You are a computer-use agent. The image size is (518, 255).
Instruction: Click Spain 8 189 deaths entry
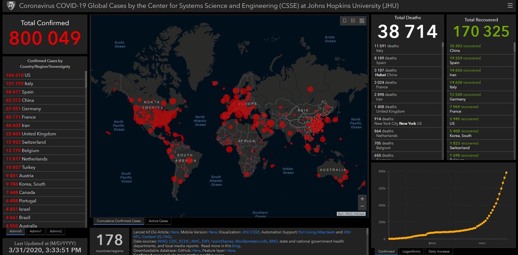click(406, 60)
